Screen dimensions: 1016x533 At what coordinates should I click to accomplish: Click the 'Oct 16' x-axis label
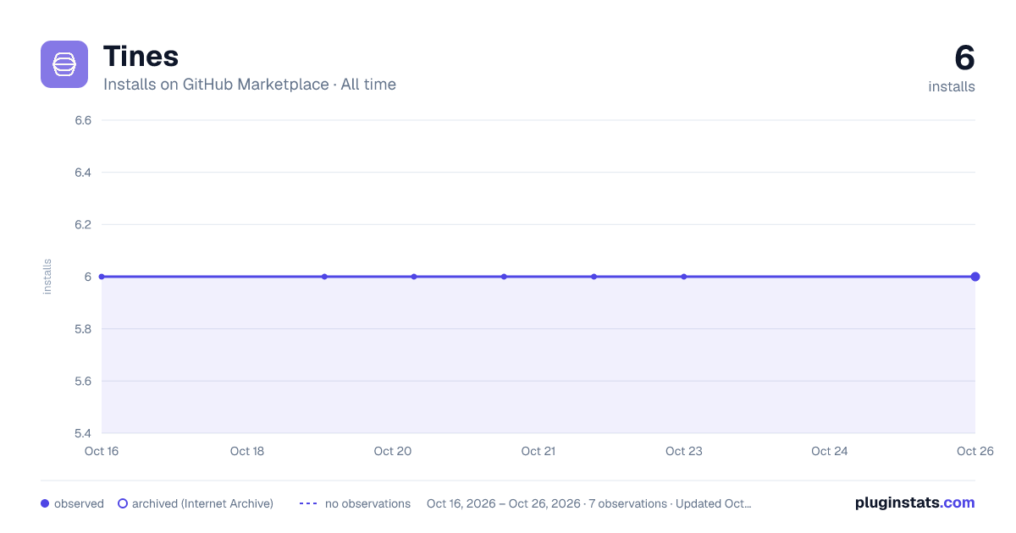(102, 451)
